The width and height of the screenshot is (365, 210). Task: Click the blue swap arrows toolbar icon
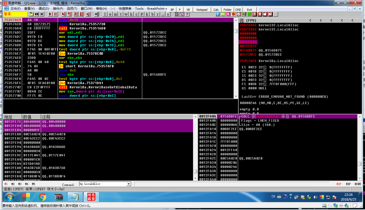pos(218,14)
